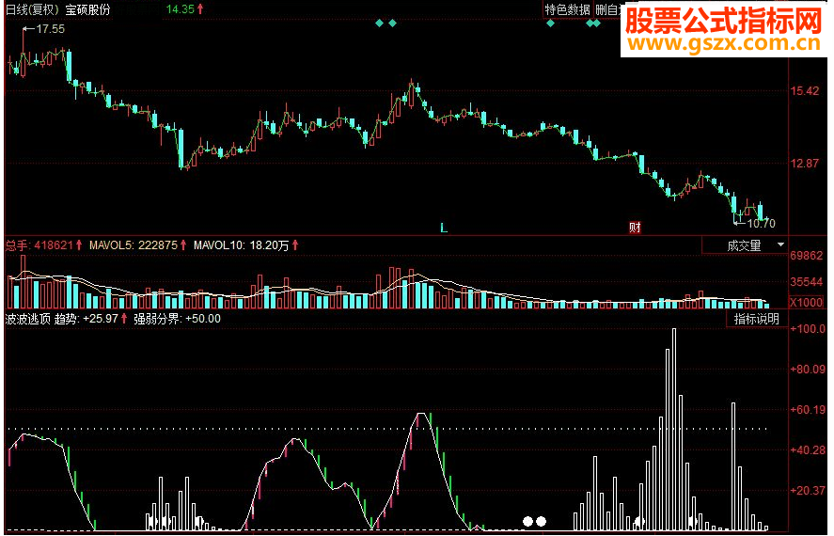Viewport: 834px width, 536px height.
Task: Click the 10.70 low price label
Action: (x=762, y=224)
